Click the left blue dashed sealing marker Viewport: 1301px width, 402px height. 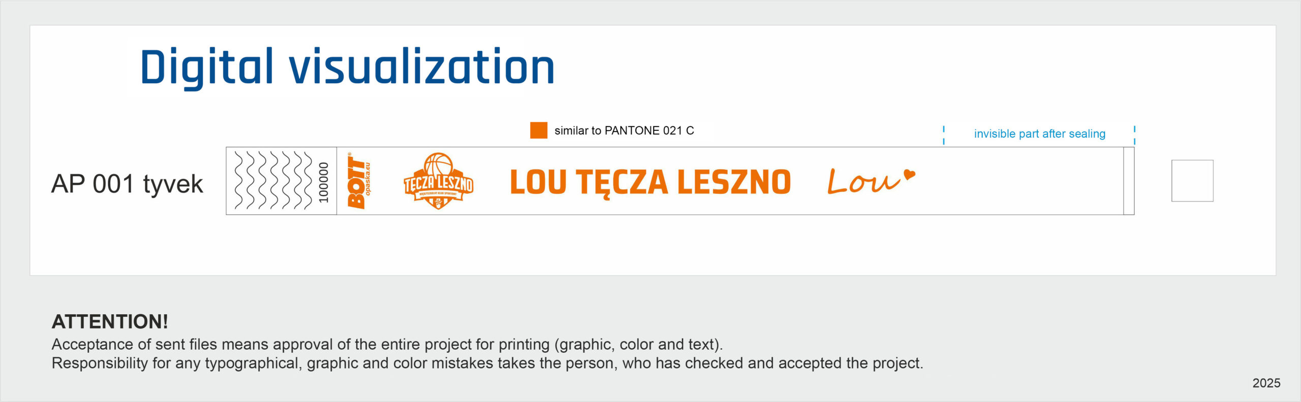pyautogui.click(x=944, y=136)
